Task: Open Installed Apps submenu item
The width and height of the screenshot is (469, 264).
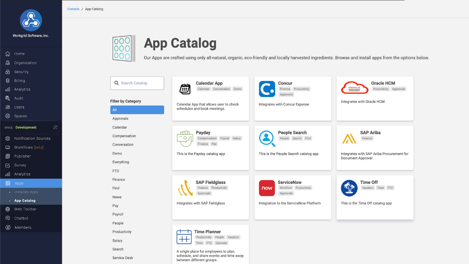Action: (x=26, y=192)
